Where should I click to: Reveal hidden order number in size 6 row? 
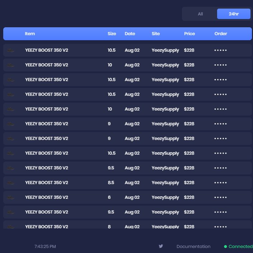(220, 197)
